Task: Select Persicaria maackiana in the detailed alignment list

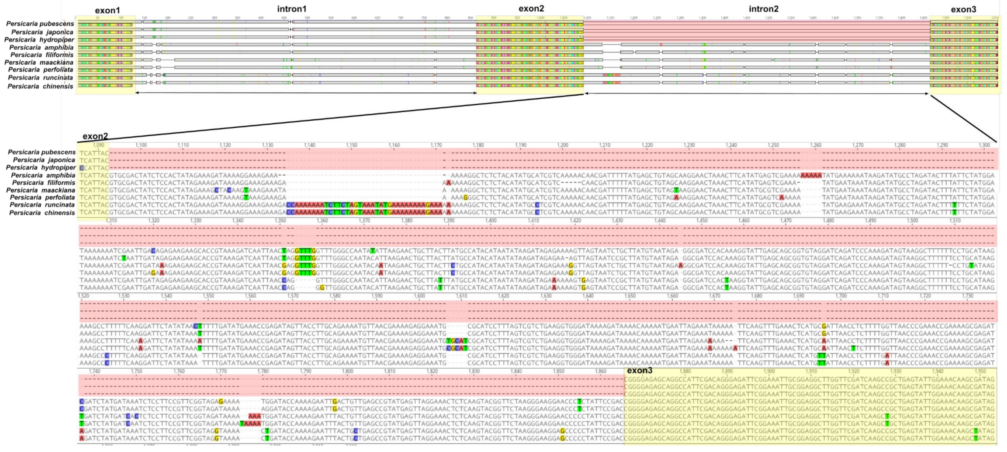Action: pos(41,190)
